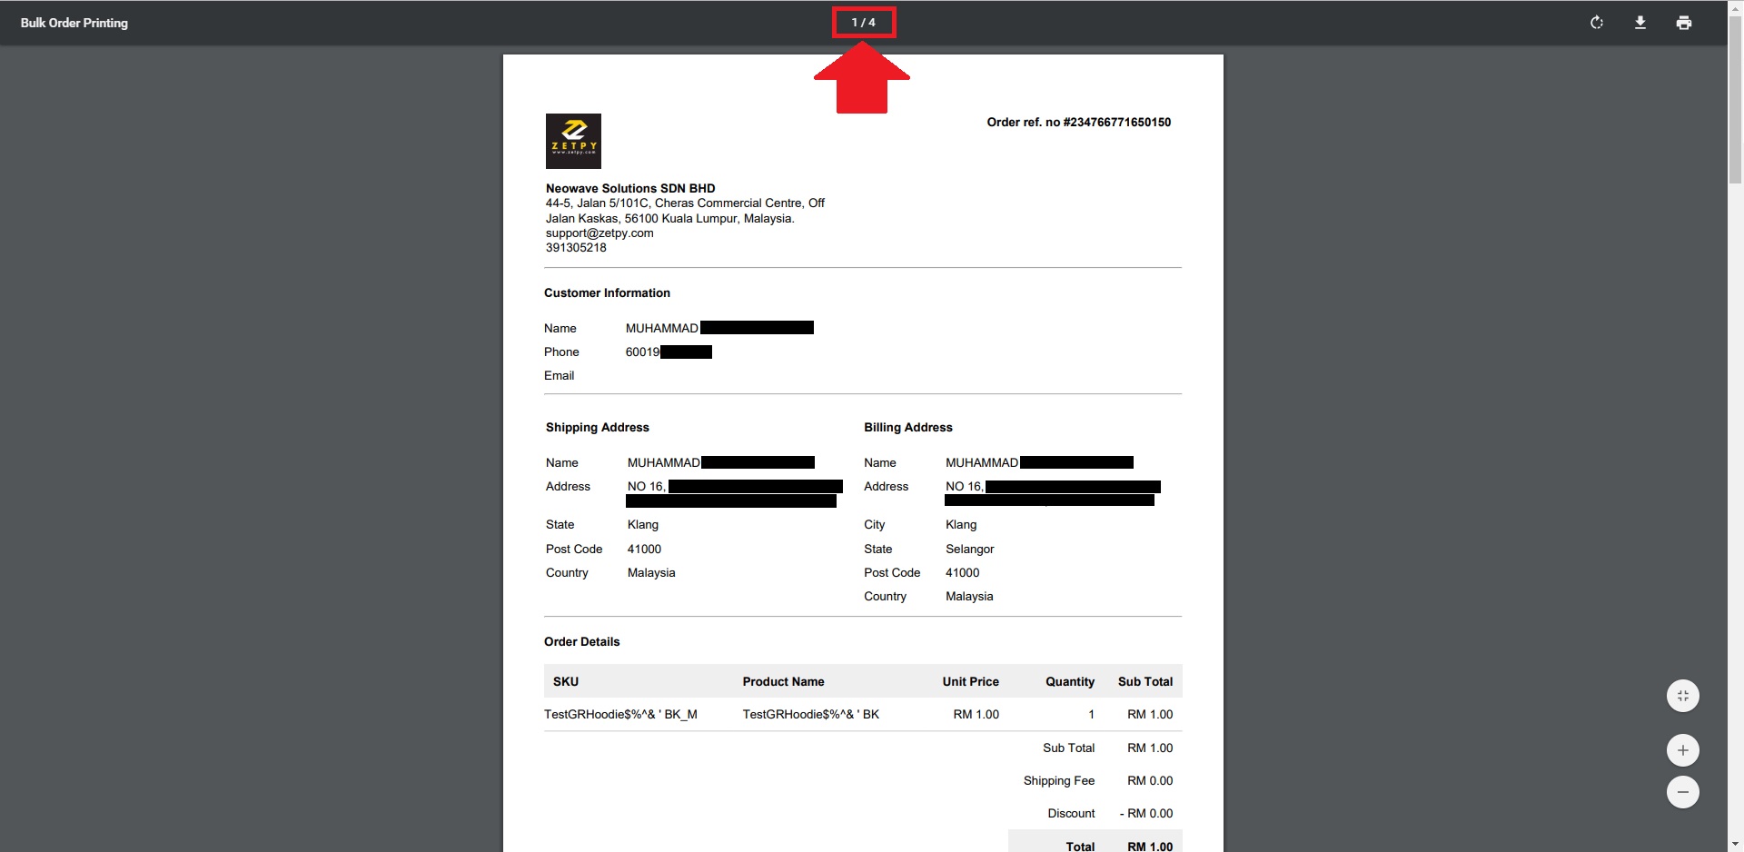Click the shipping State value Klang
The height and width of the screenshot is (852, 1744).
pyautogui.click(x=643, y=524)
